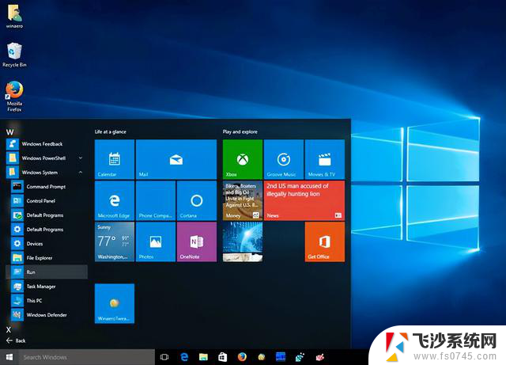This screenshot has height=365, width=506.
Task: Click the Get Office tile
Action: tap(325, 241)
